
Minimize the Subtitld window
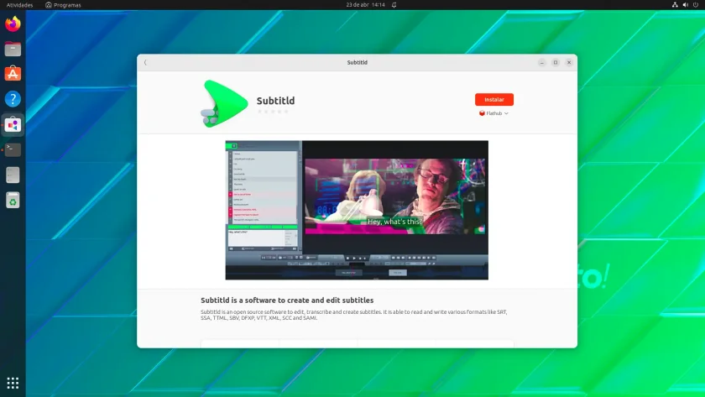[x=542, y=62]
